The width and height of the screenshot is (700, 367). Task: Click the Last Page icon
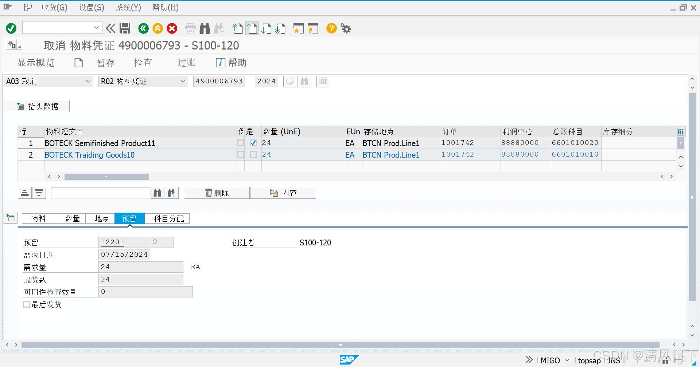[280, 28]
